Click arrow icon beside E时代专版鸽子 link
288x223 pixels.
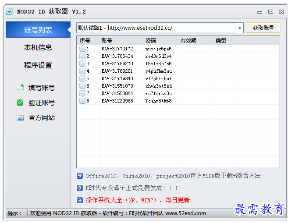[80, 188]
